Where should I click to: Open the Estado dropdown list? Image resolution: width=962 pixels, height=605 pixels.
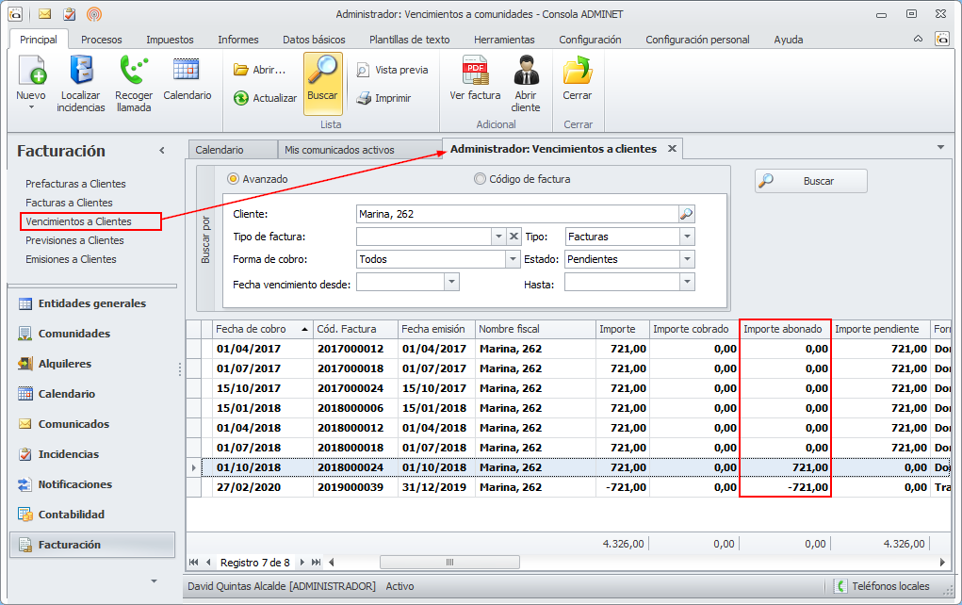(687, 259)
